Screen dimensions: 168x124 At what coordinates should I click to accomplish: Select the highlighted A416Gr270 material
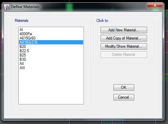coord(51,42)
